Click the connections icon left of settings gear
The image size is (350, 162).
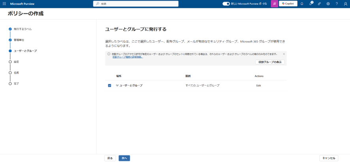[x=319, y=4]
